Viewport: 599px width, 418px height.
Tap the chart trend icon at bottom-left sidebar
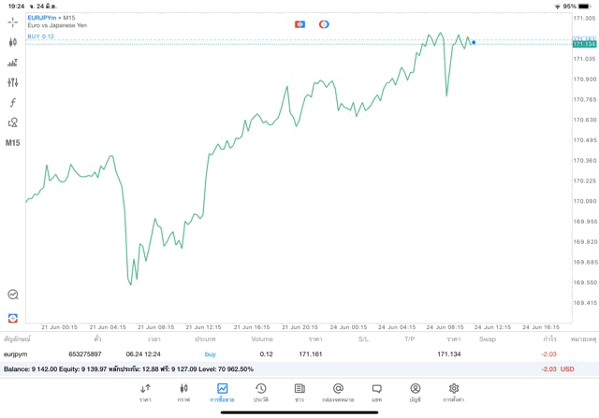coord(13,295)
